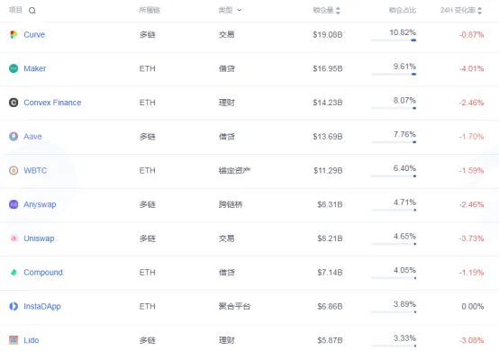Click Curve's 10.82% share progress bar
Screen dimensions: 499x351
tap(394, 40)
